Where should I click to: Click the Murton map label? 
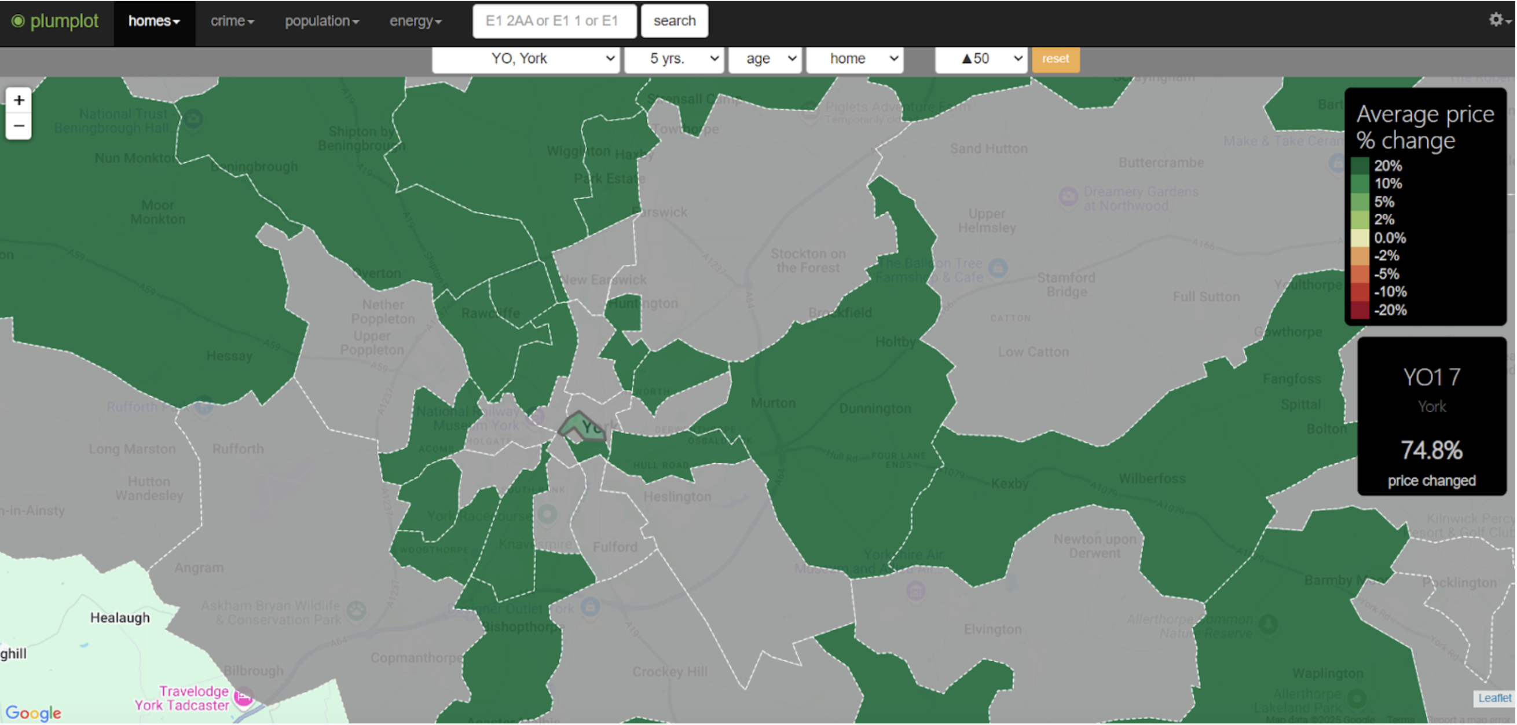pyautogui.click(x=773, y=404)
